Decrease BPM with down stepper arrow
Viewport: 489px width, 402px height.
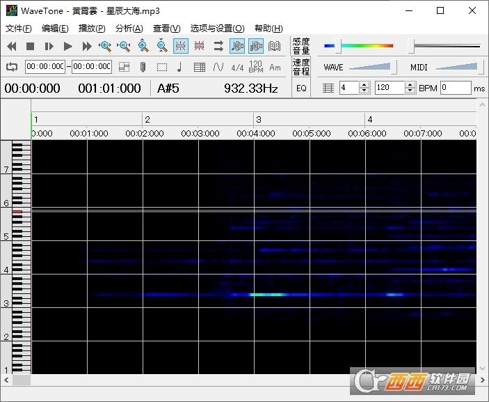(x=410, y=91)
